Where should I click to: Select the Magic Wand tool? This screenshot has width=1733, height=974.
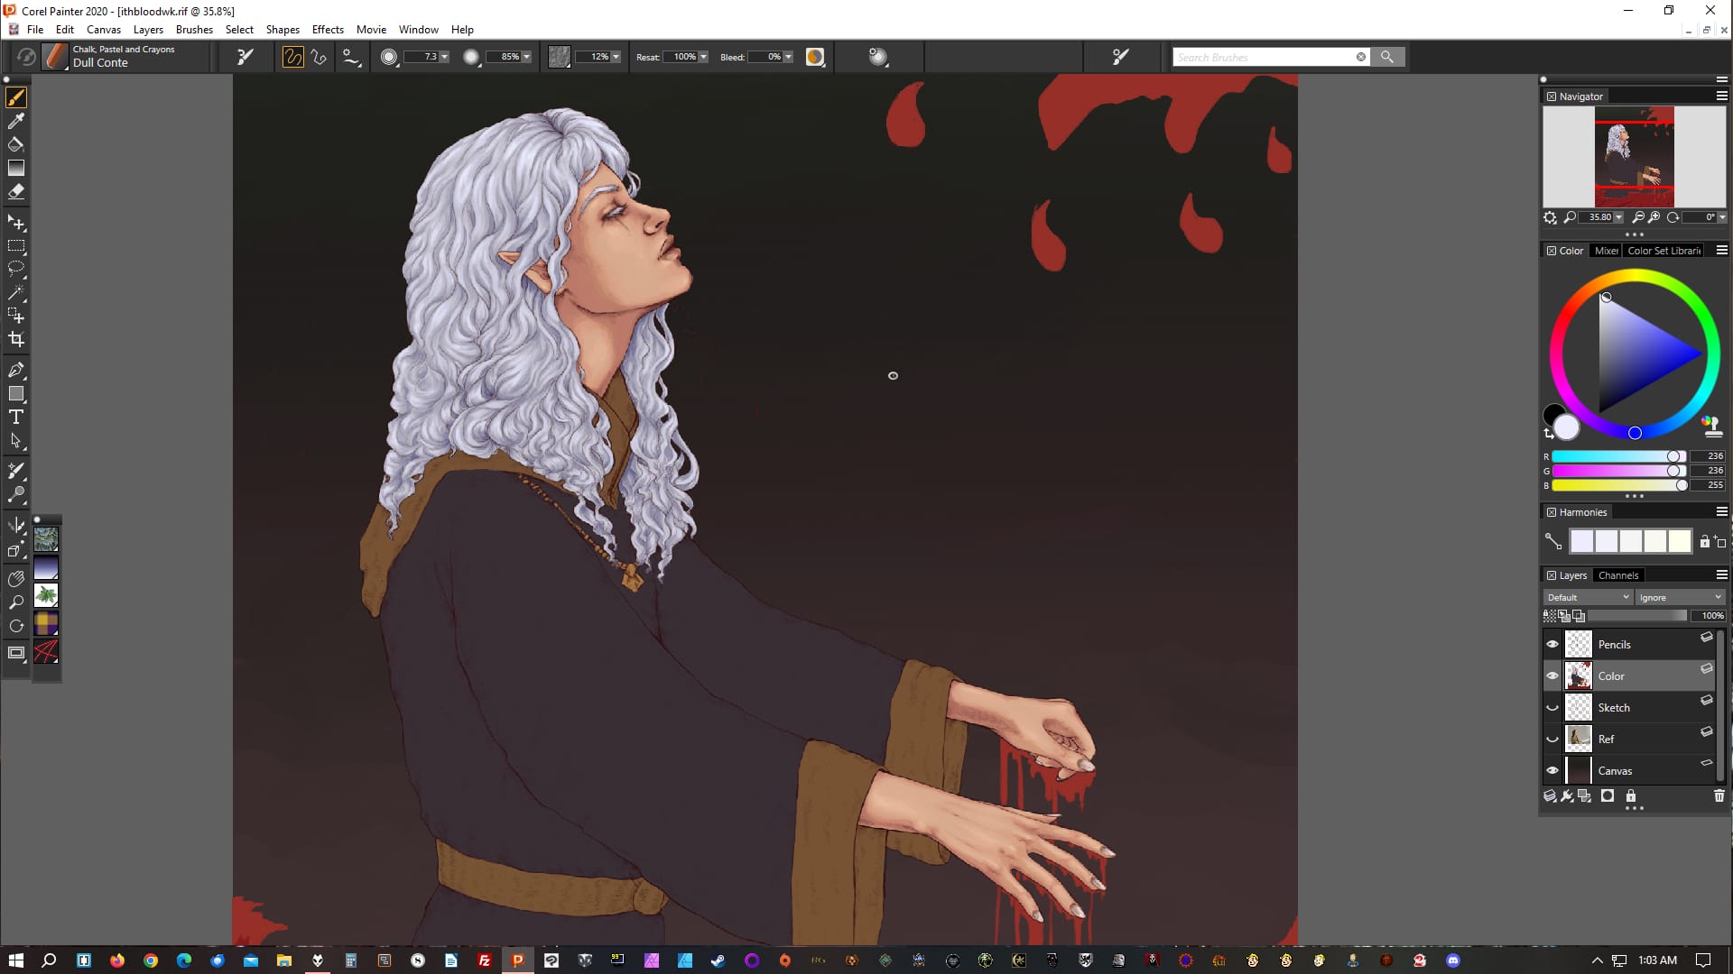point(16,292)
